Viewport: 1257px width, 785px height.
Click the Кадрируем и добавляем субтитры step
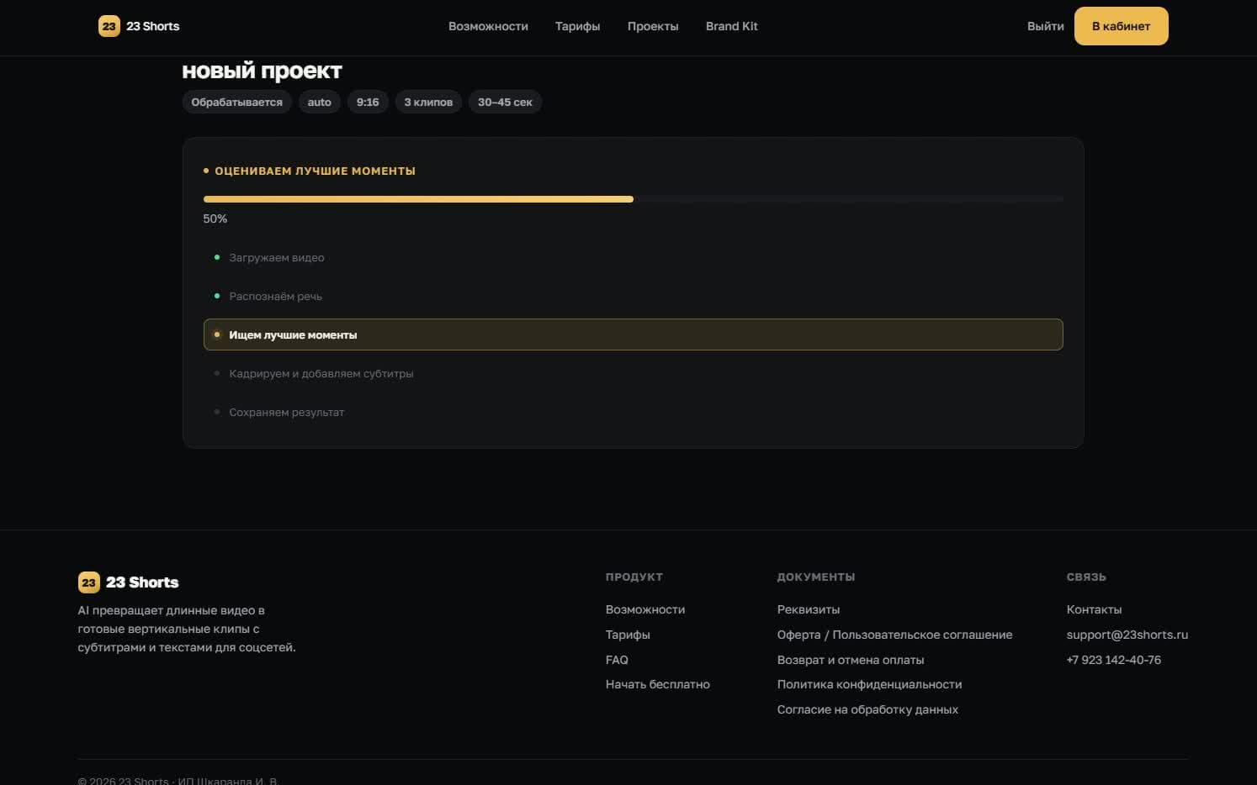(x=633, y=373)
